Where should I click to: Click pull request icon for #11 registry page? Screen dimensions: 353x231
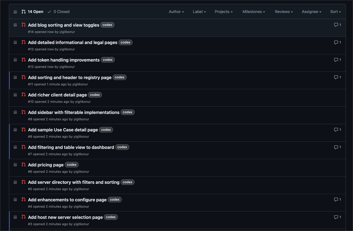(24, 77)
